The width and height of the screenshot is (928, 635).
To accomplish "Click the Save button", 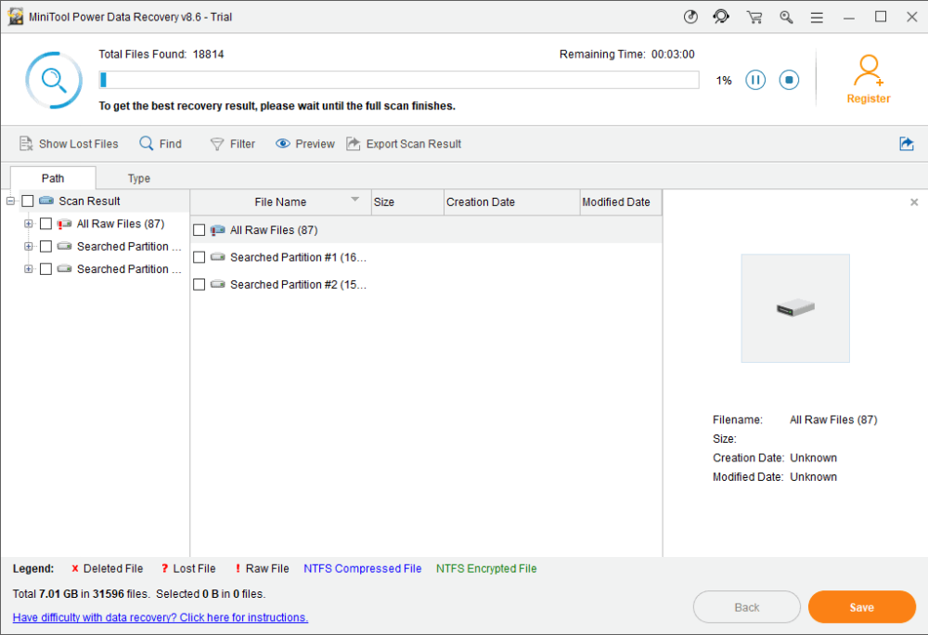I will coord(862,607).
